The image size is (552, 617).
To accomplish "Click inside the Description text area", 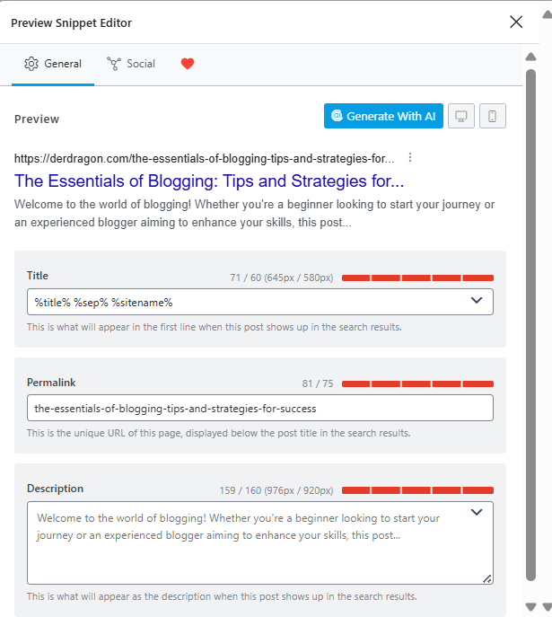I will (x=251, y=548).
